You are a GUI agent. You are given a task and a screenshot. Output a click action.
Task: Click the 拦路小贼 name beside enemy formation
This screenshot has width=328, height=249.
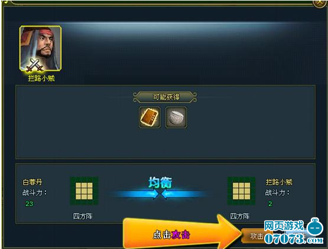279,182
